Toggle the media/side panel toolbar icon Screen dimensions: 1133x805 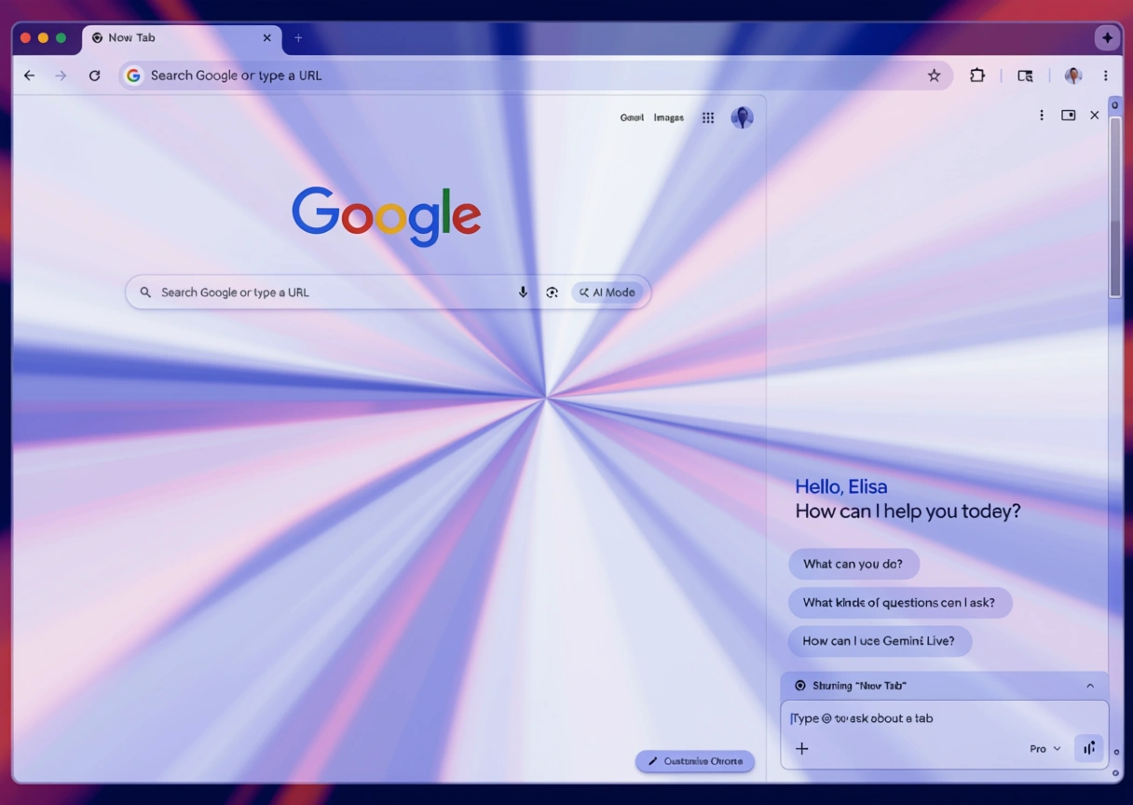pos(1025,75)
